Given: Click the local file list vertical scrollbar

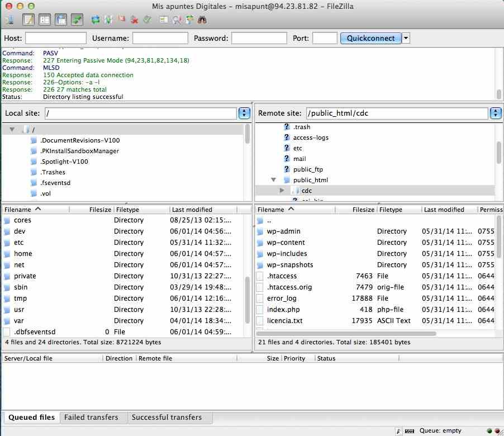Looking at the screenshot, I should pyautogui.click(x=247, y=300).
